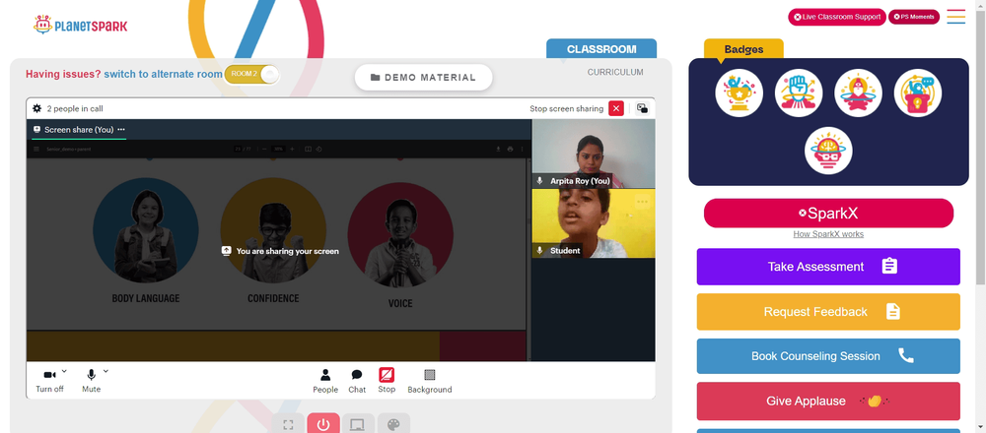Viewport: 986px width, 433px height.
Task: Open Screen share tab options (three dots)
Action: coord(121,129)
